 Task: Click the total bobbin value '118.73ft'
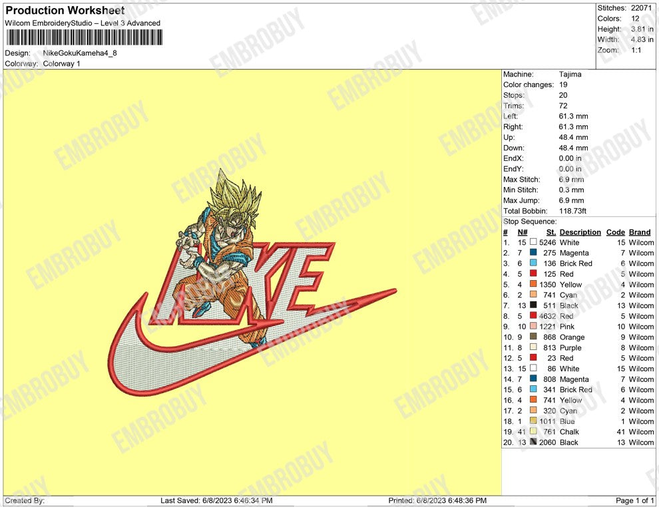coord(572,211)
